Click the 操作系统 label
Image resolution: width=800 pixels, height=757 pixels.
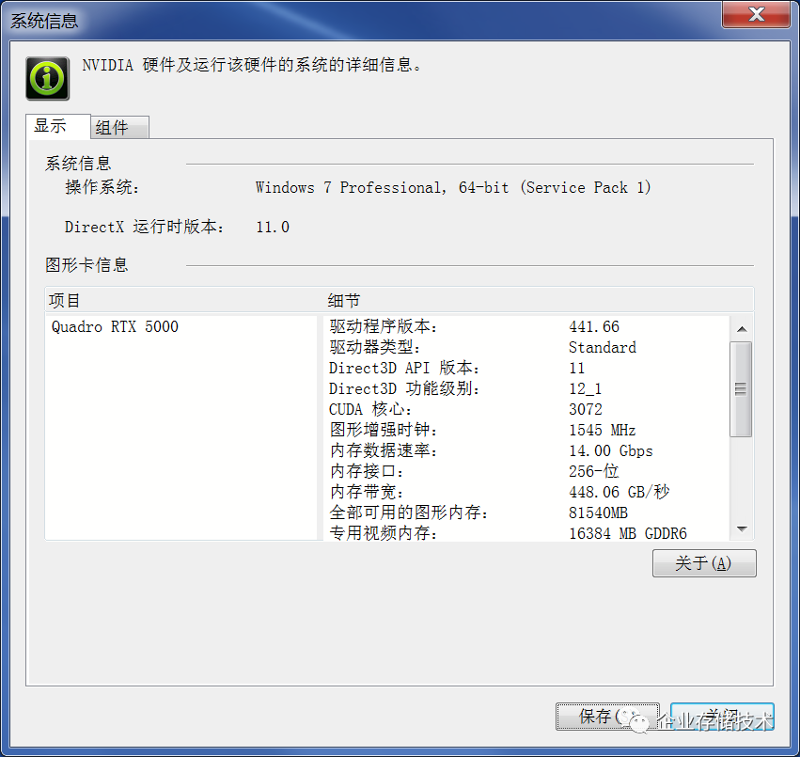tap(102, 187)
